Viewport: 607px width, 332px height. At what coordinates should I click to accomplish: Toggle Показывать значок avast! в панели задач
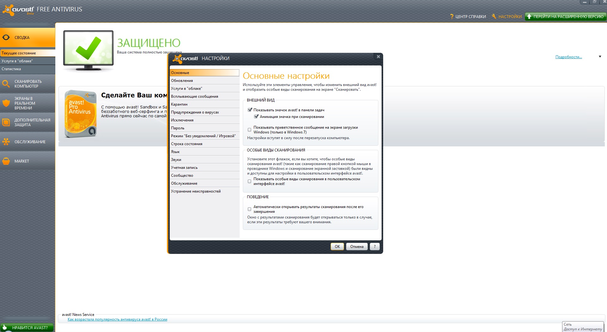(x=250, y=110)
